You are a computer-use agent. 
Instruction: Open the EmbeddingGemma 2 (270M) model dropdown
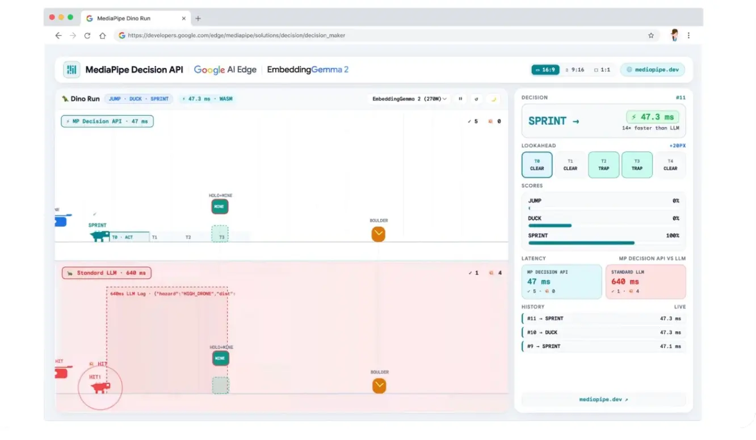[409, 99]
